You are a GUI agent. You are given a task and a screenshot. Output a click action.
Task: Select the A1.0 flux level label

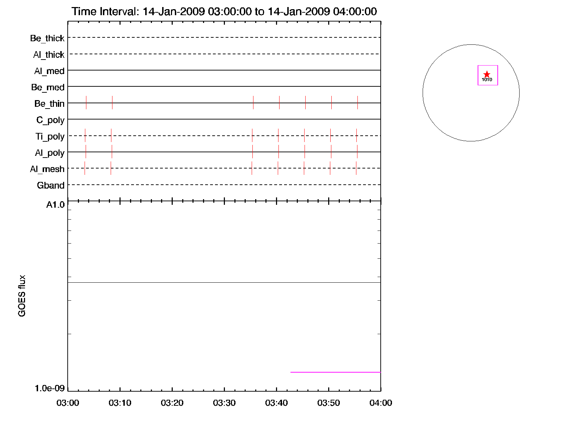tap(55, 205)
